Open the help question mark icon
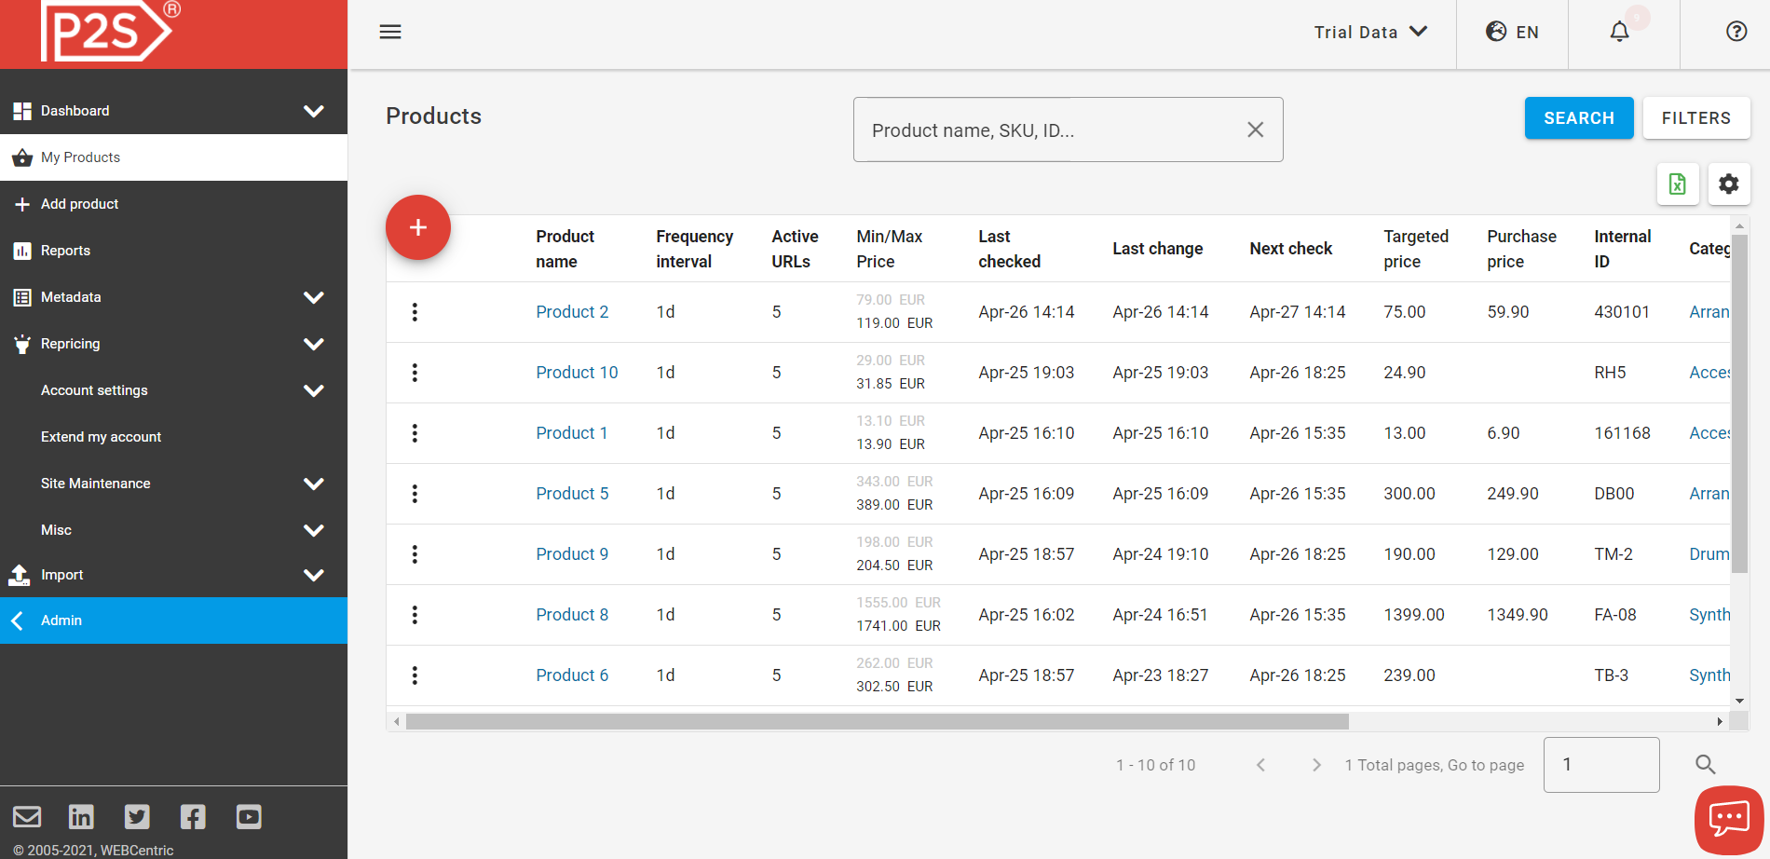The image size is (1770, 859). 1736,31
